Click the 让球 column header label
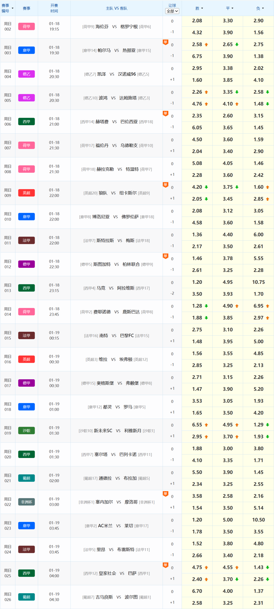274x609 pixels. tap(172, 5)
